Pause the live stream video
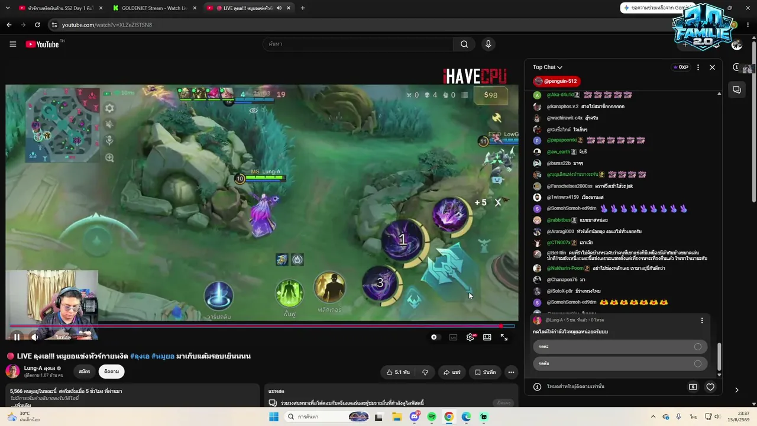This screenshot has height=426, width=757. click(17, 337)
